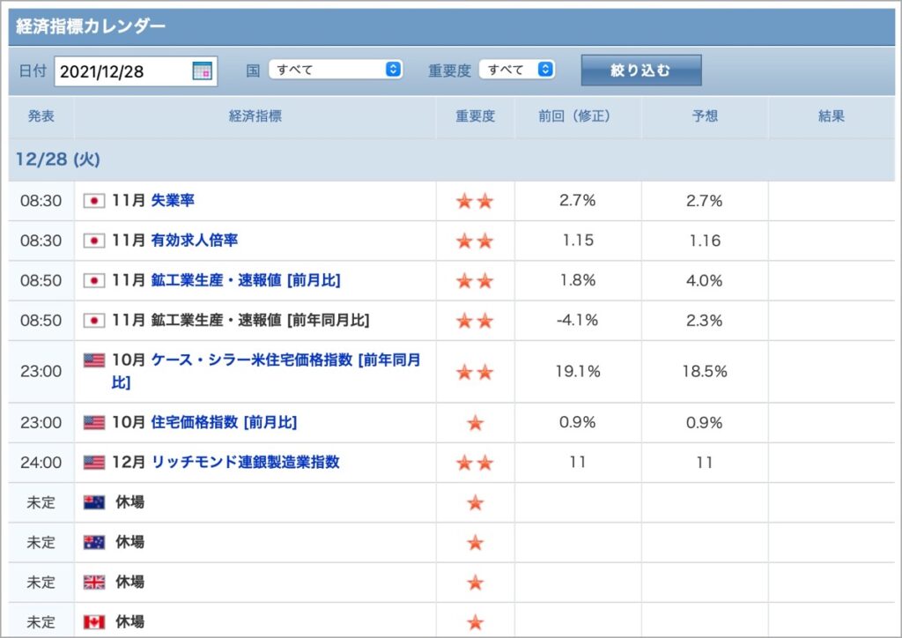902x638 pixels.
Task: Open the ケース・シラー米住宅価格指数 link
Action: pos(266,371)
